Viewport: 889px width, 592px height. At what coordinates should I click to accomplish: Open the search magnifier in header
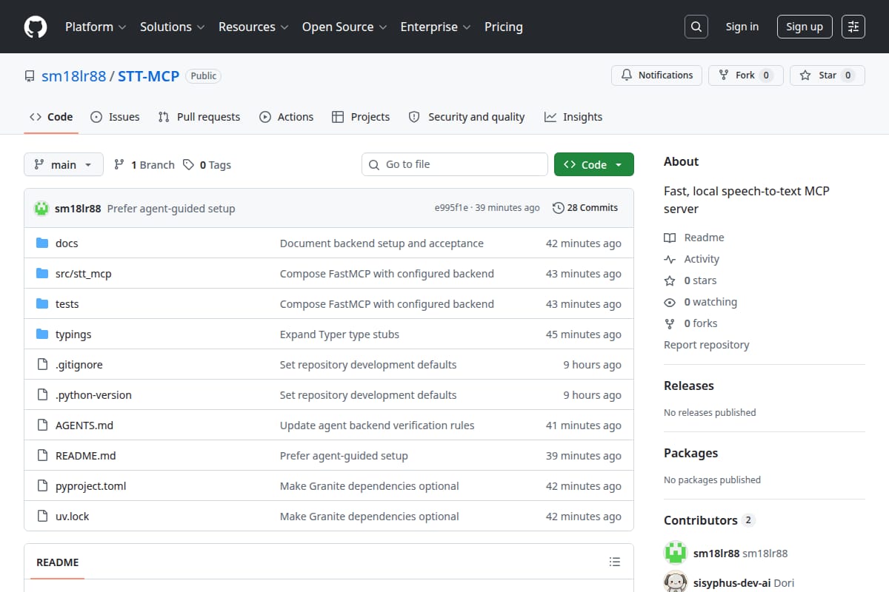(696, 27)
